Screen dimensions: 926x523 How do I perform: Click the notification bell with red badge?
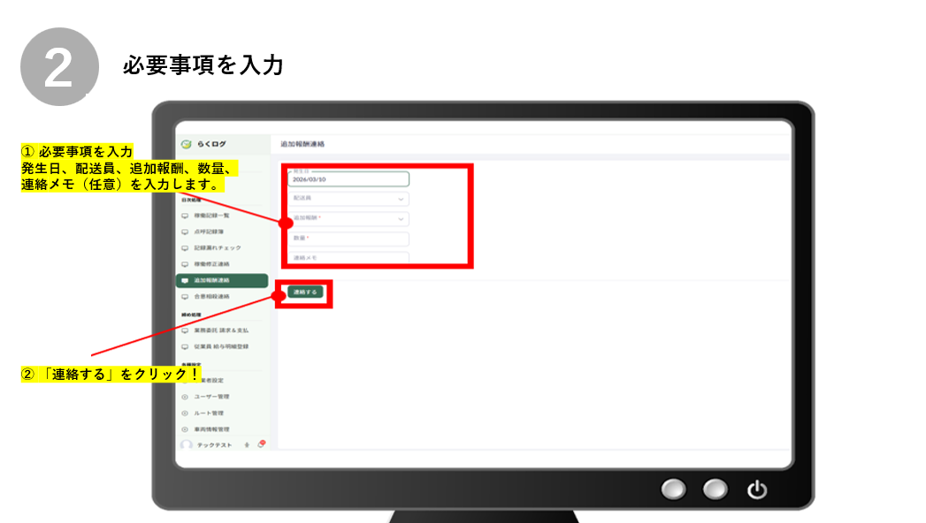261,444
